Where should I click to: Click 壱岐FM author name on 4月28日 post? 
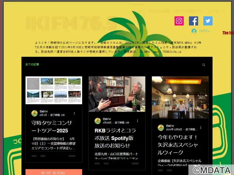point(107,119)
